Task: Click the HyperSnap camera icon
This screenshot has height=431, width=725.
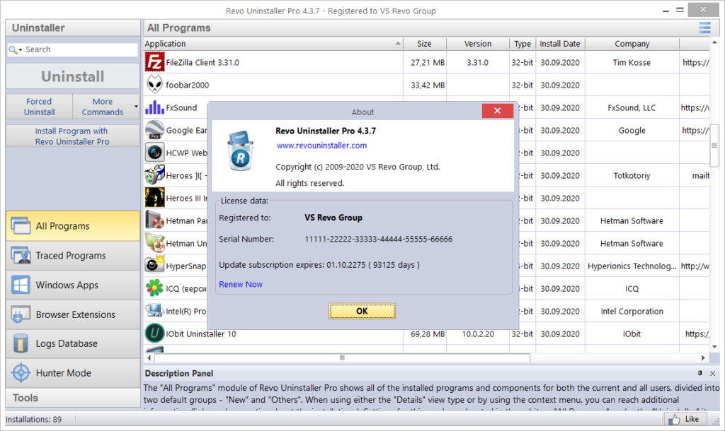Action: (154, 266)
